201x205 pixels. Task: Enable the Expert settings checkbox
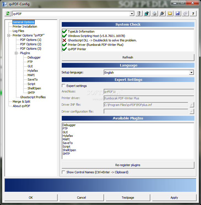coord(63,86)
